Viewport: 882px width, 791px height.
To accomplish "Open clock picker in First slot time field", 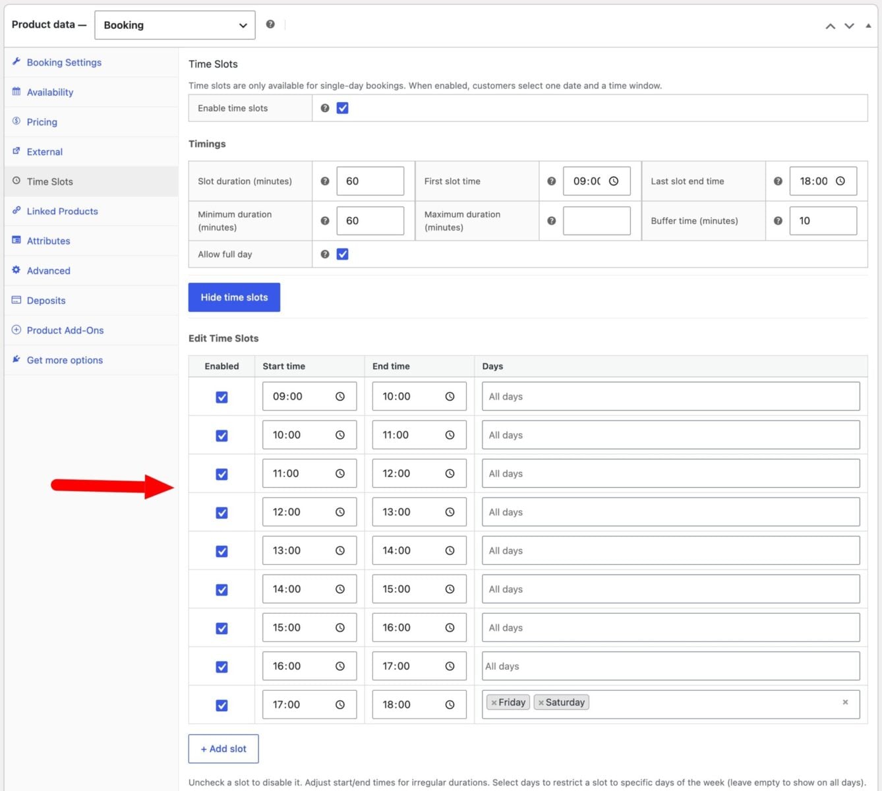I will coord(614,181).
